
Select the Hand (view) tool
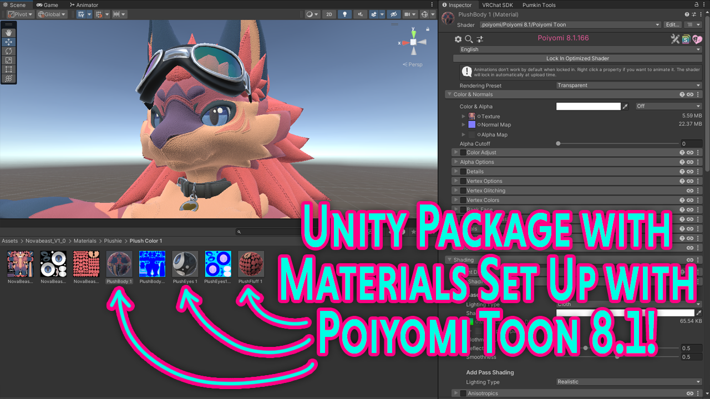tap(8, 33)
